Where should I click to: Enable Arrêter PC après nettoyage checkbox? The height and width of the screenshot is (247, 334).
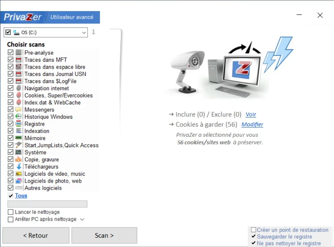(x=10, y=219)
